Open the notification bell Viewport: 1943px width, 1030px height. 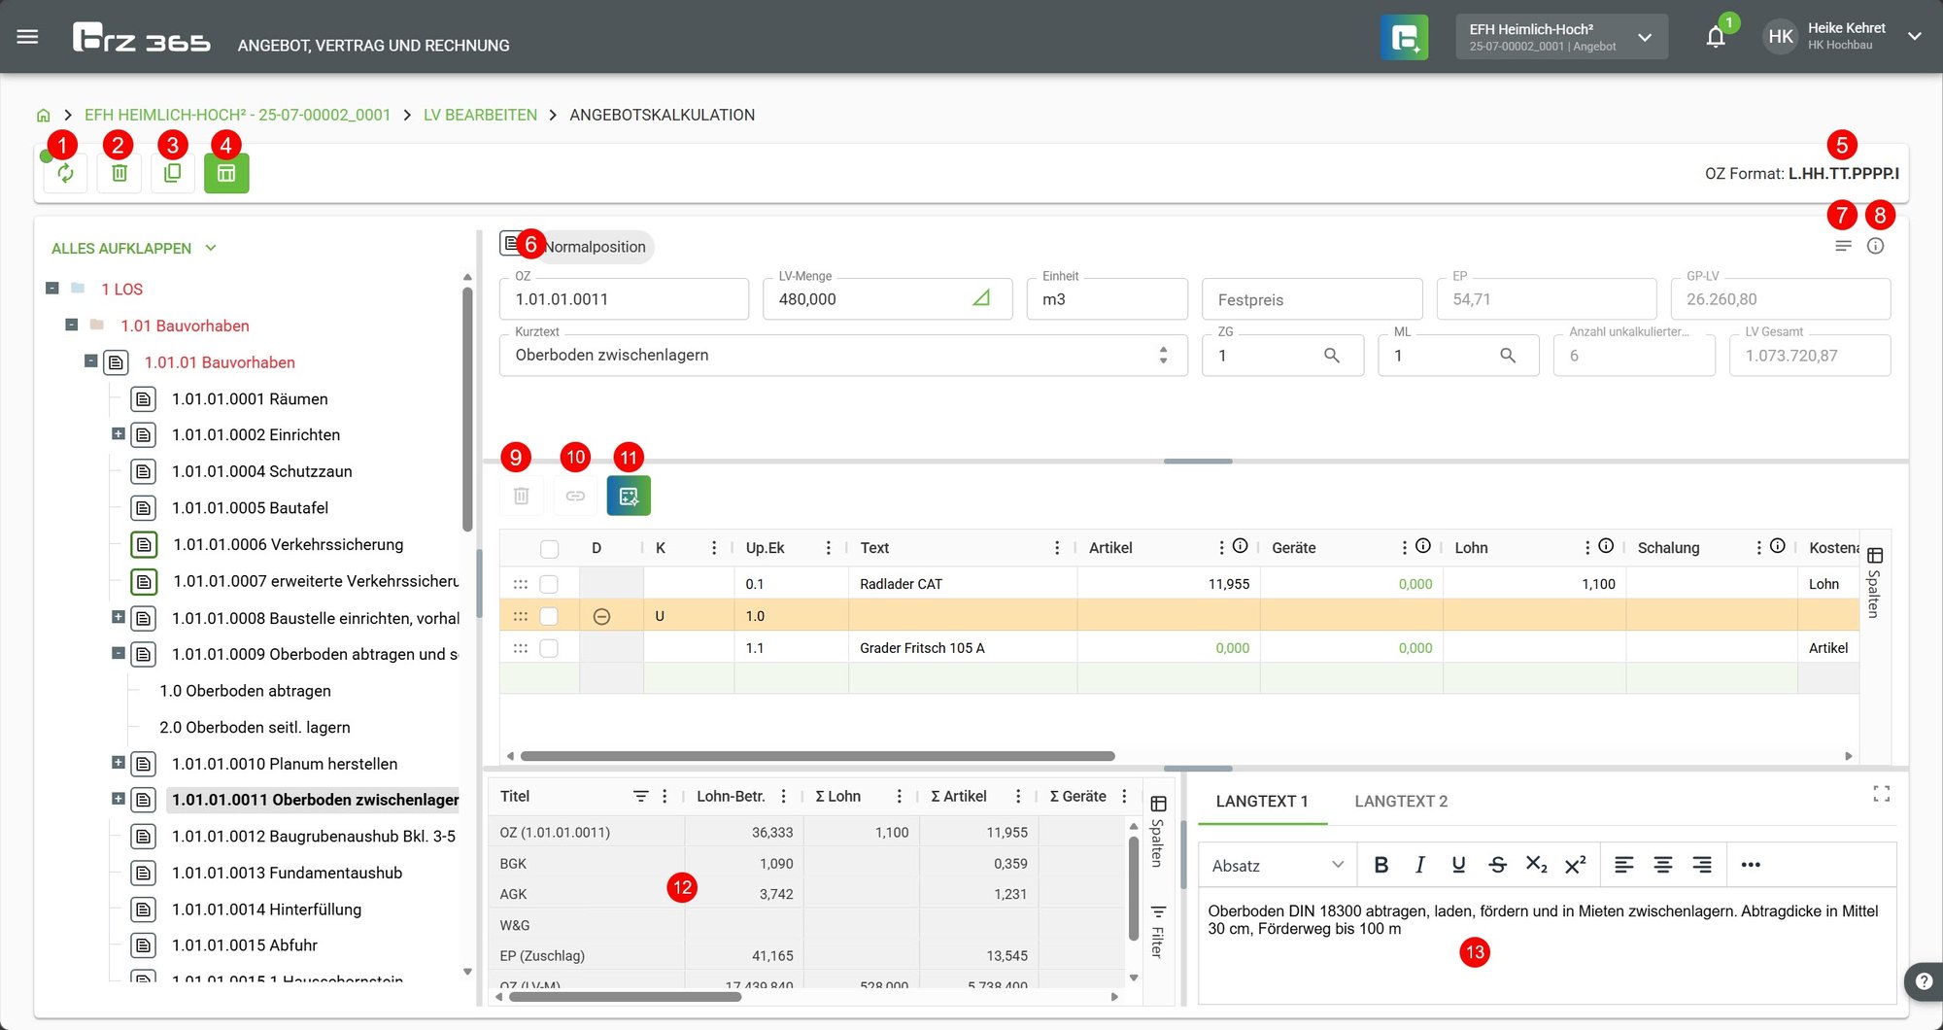(1716, 37)
